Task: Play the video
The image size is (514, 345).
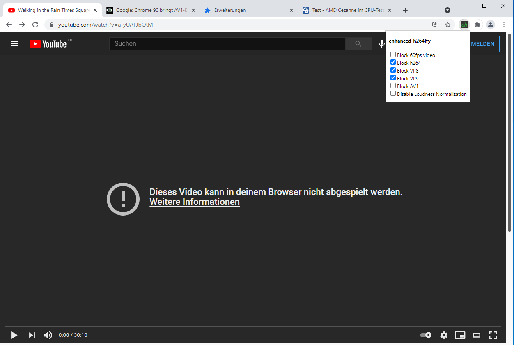Action: [x=14, y=335]
